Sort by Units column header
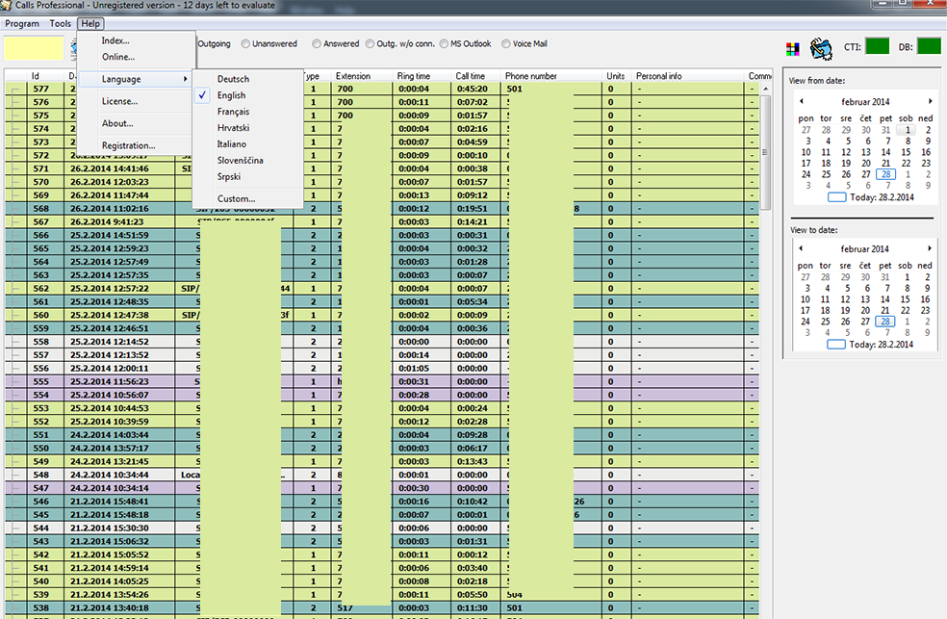The image size is (947, 619). [x=617, y=76]
